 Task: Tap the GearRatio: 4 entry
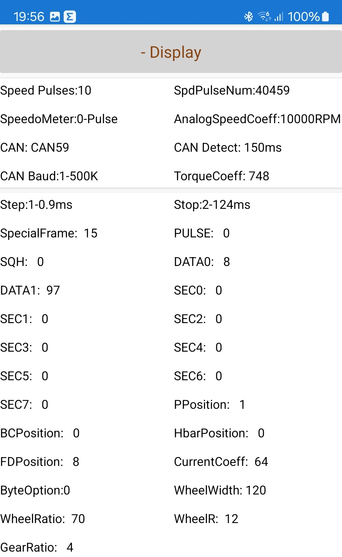tap(37, 547)
